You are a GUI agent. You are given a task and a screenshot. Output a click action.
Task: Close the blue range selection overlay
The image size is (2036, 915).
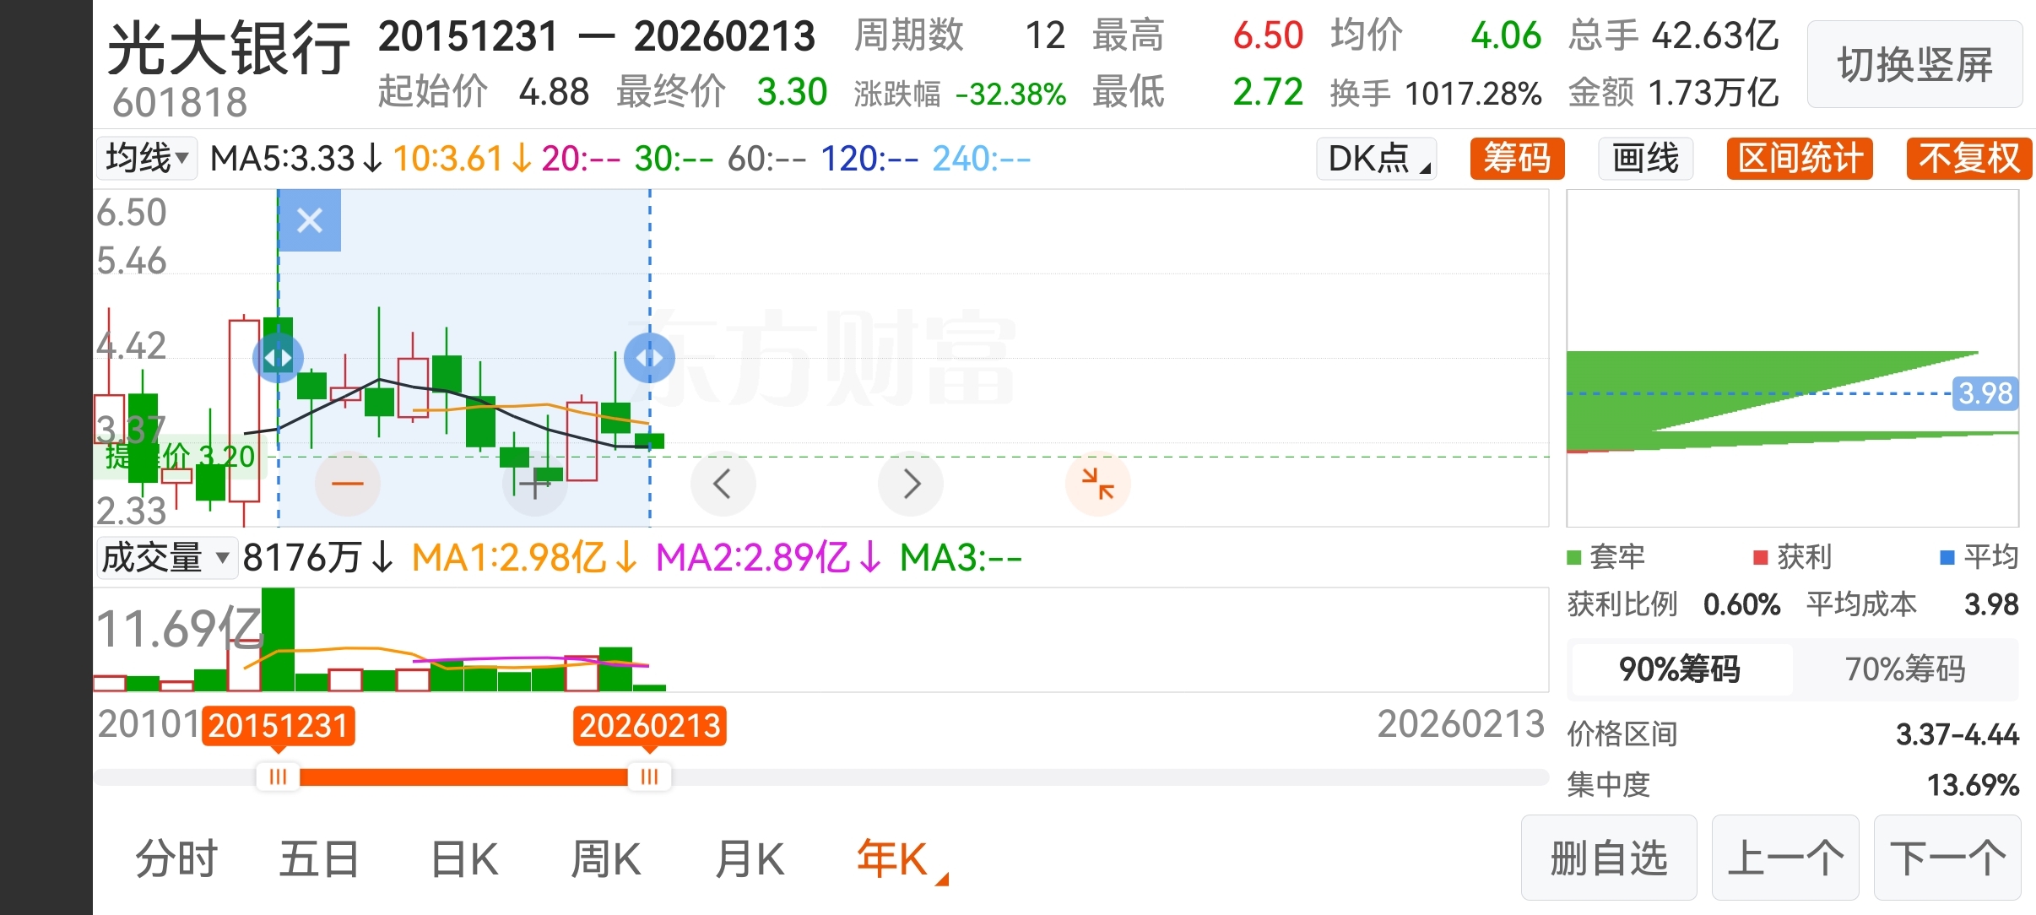310,221
